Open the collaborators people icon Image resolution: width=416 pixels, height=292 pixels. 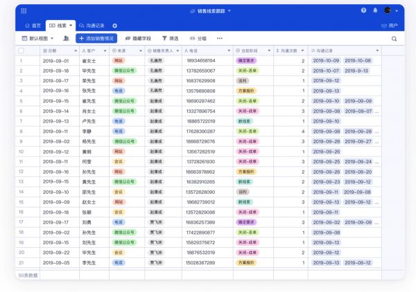click(66, 39)
